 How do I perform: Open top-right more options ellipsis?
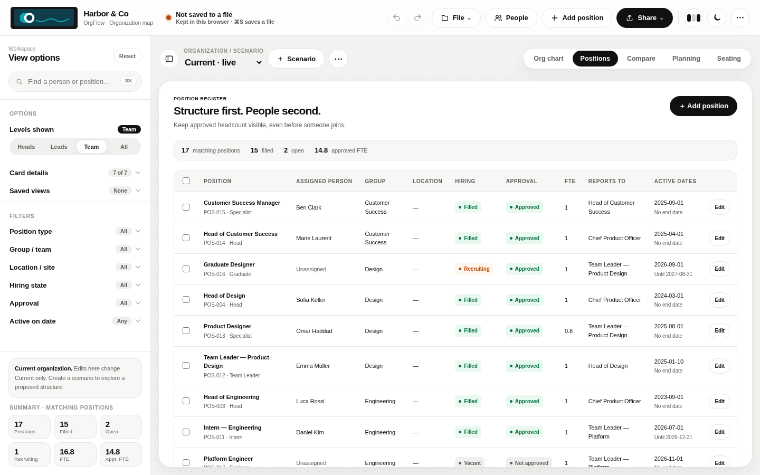(740, 18)
